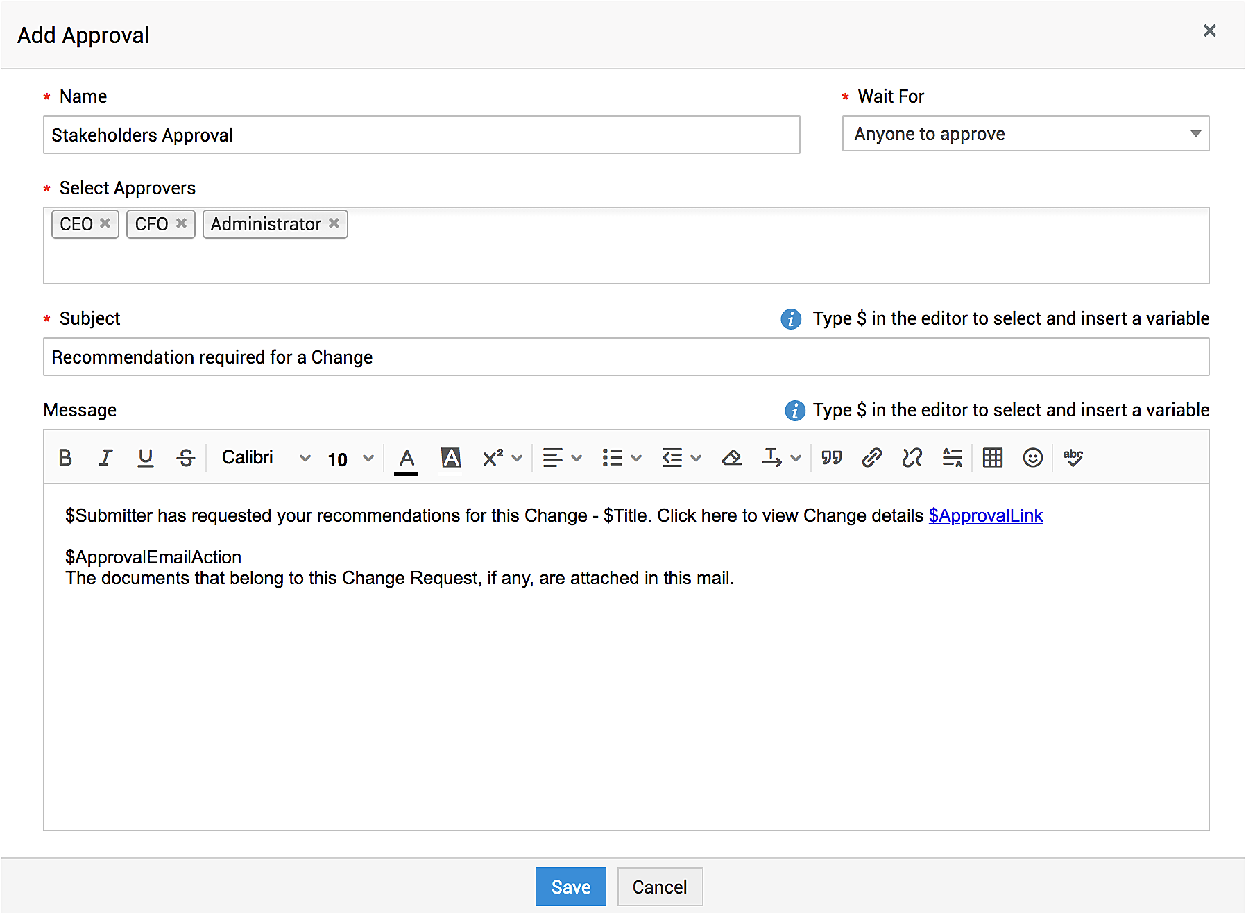Click the blockquote icon in toolbar
Image resolution: width=1246 pixels, height=913 pixels.
coord(831,458)
